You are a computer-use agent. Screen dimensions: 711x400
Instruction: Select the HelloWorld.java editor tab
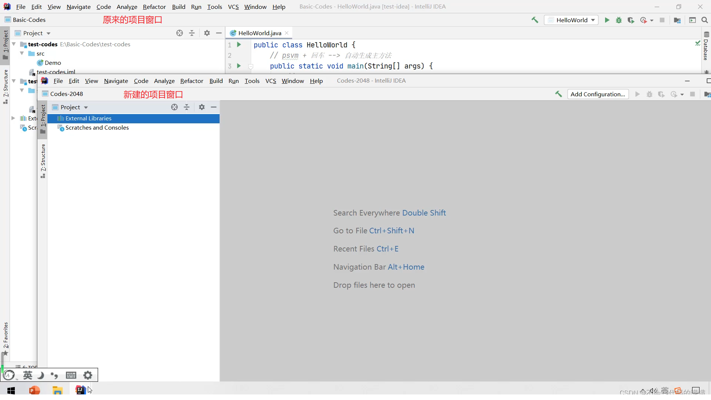(259, 33)
